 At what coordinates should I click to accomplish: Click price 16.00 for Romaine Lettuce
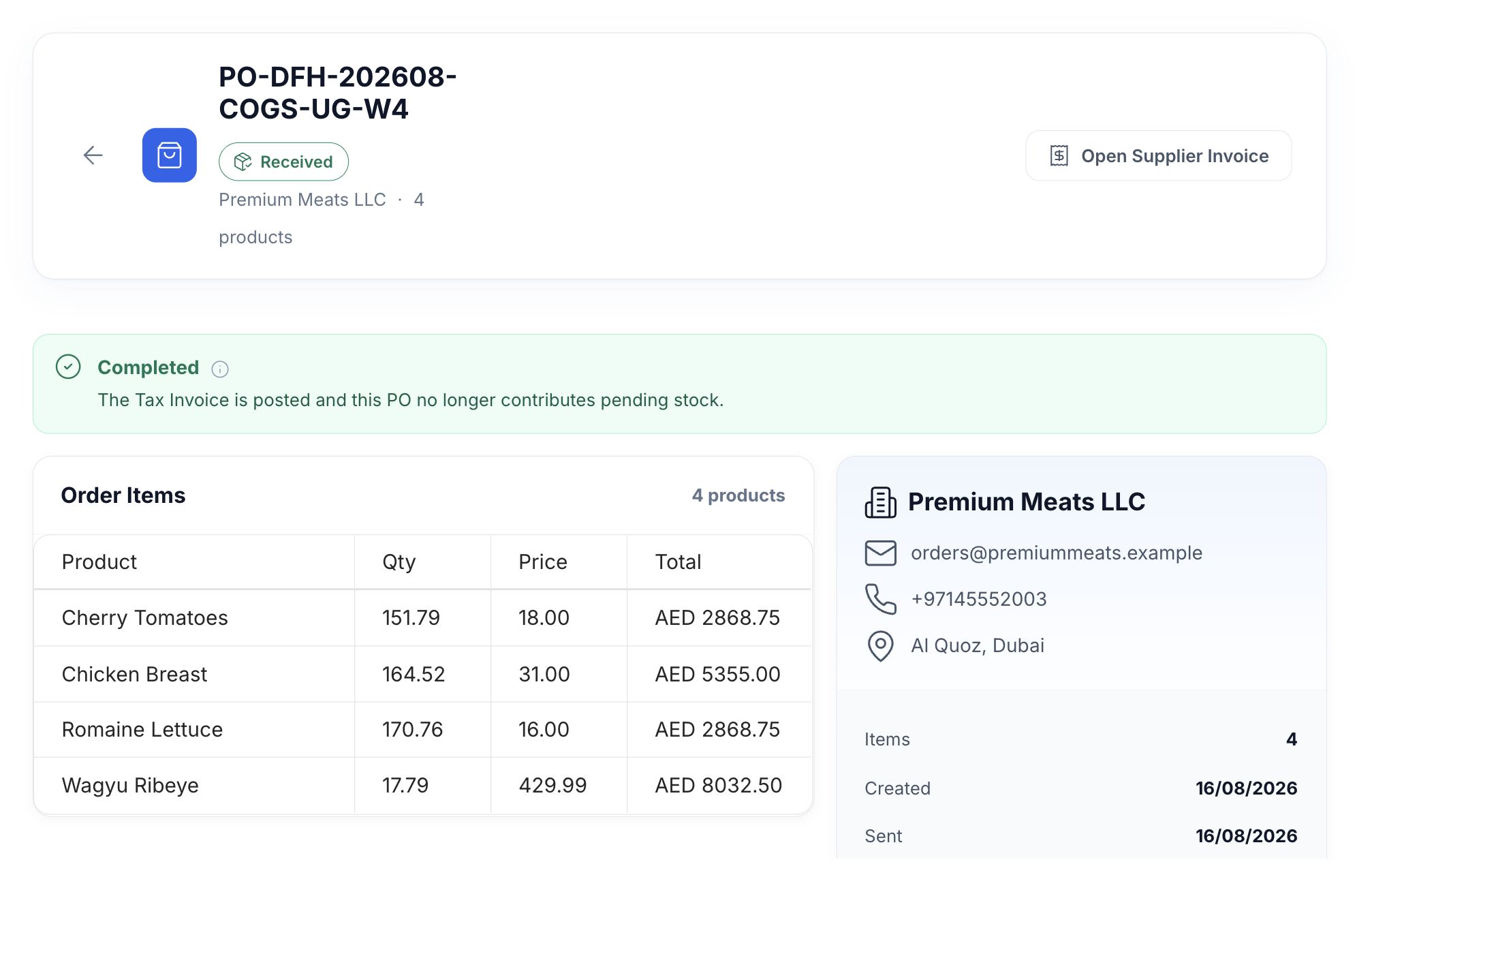pos(544,729)
